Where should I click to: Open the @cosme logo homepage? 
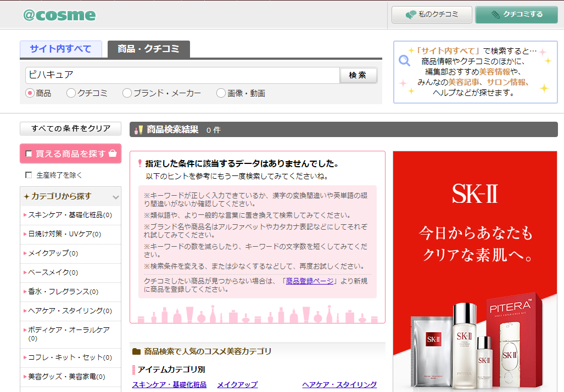point(59,15)
